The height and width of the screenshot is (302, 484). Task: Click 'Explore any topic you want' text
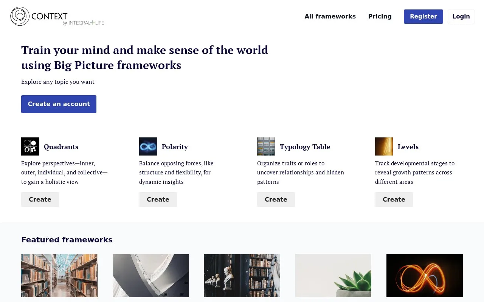(x=58, y=82)
